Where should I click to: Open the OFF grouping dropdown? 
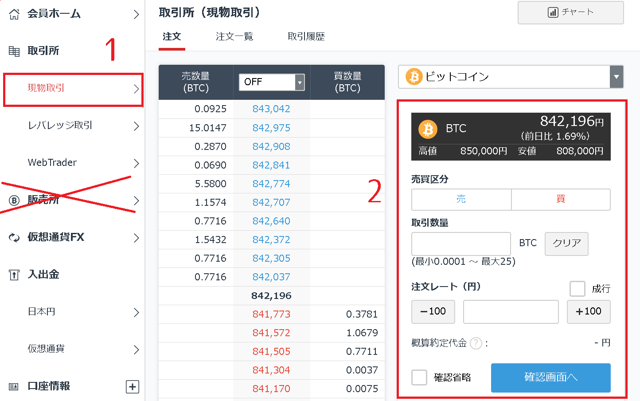(272, 82)
